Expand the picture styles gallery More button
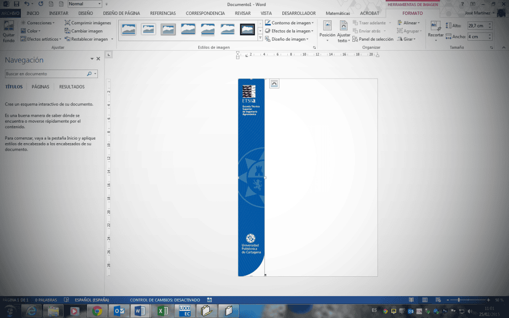Viewport: 509px width, 318px height. [260, 38]
